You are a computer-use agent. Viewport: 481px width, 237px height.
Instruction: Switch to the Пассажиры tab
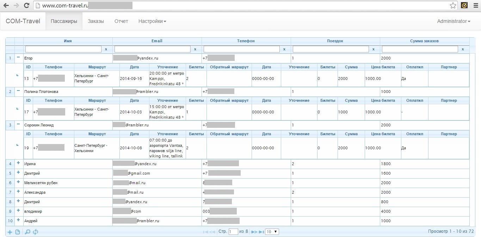click(x=64, y=21)
